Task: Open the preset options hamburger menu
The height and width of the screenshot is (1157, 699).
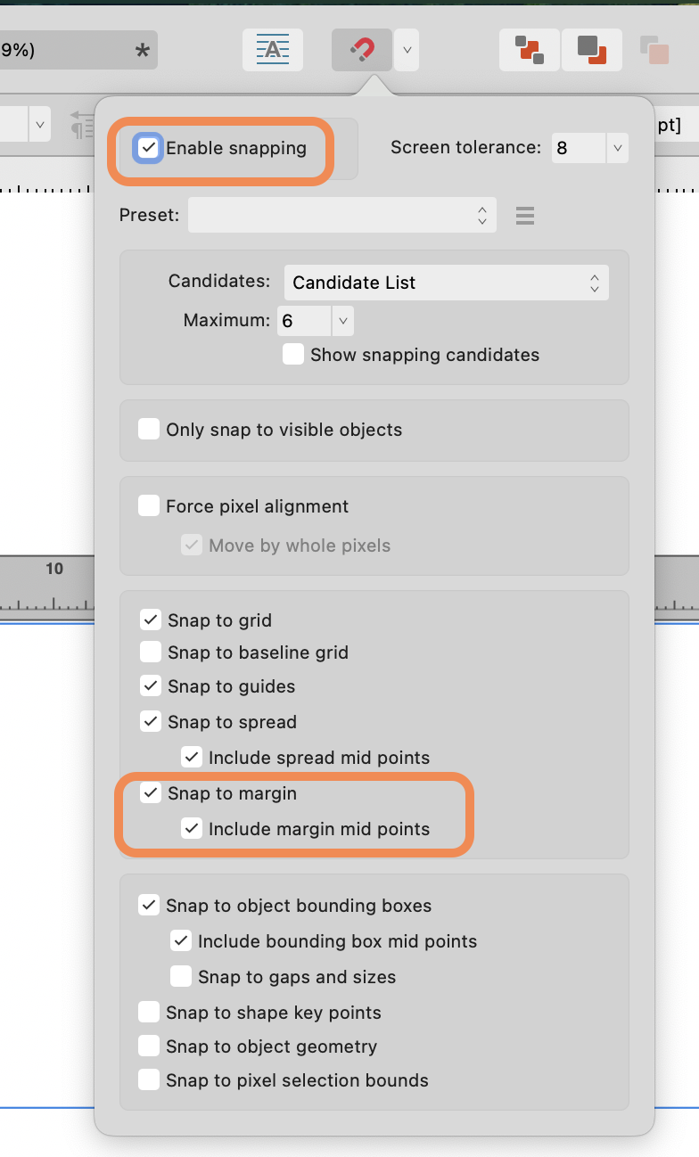Action: pyautogui.click(x=525, y=215)
